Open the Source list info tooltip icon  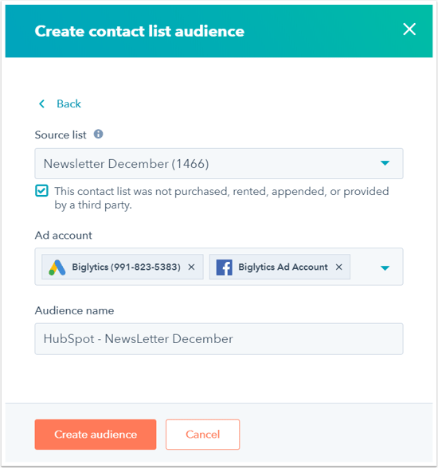click(98, 134)
